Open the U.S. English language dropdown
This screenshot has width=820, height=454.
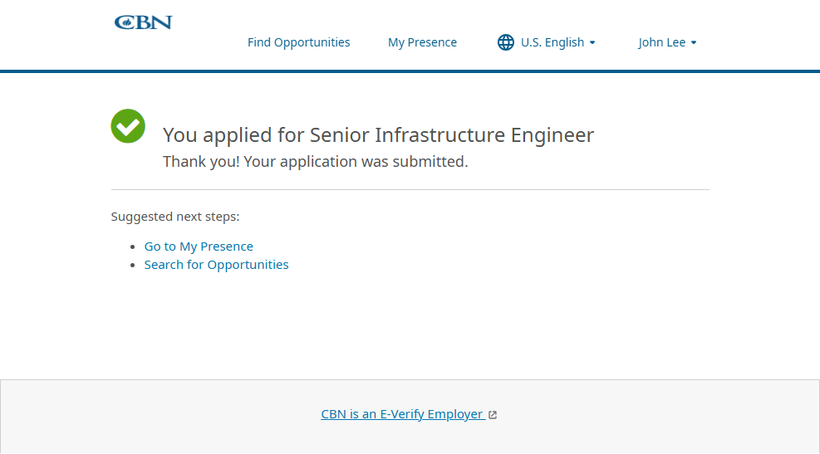click(552, 42)
